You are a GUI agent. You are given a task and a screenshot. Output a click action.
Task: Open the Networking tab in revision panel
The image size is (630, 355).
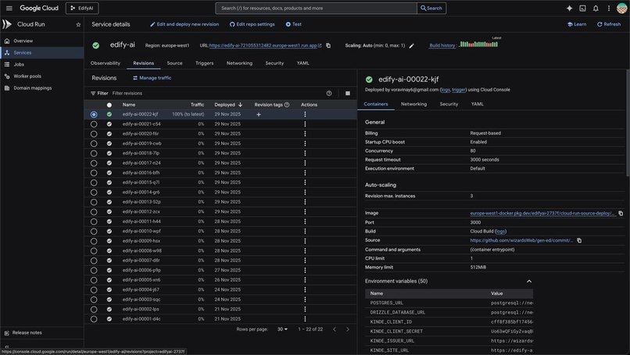pos(413,104)
